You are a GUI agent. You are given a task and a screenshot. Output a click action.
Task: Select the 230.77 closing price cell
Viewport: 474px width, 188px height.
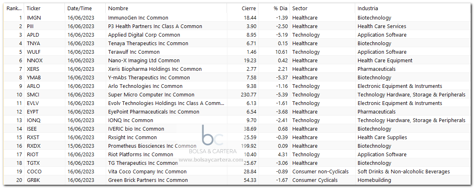pos(243,94)
